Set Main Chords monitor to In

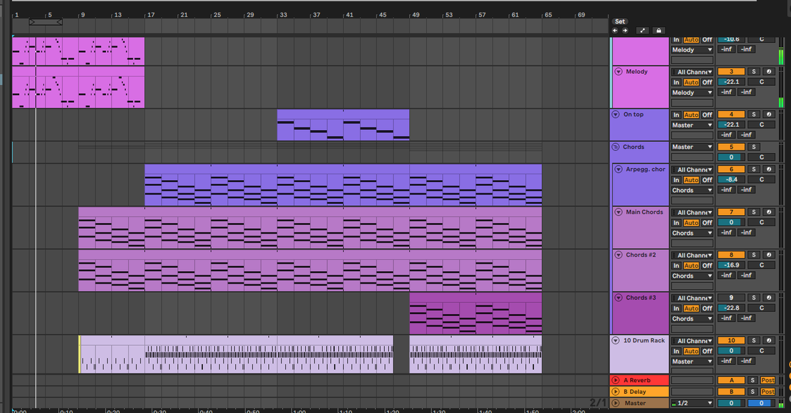(676, 222)
